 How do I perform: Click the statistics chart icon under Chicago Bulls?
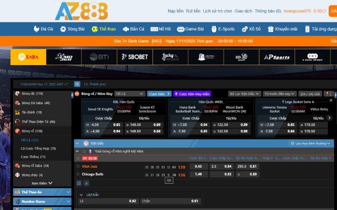coord(86,183)
